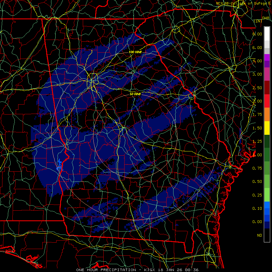Click the 2.50 legend value
272x272 pixels.
pos(257,88)
